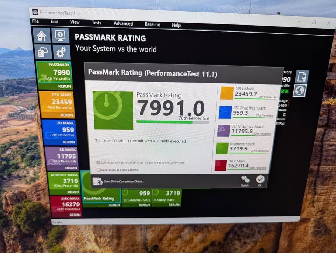
Task: Confirm results with the OK checkmark icon
Action: click(260, 179)
